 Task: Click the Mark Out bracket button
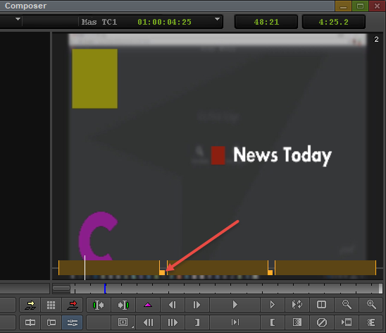[197, 322]
